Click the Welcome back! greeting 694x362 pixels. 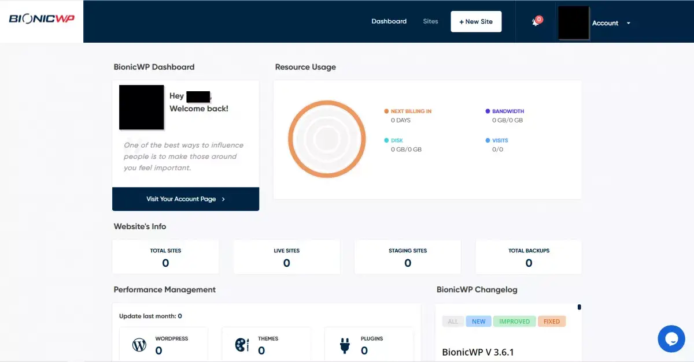coord(199,109)
